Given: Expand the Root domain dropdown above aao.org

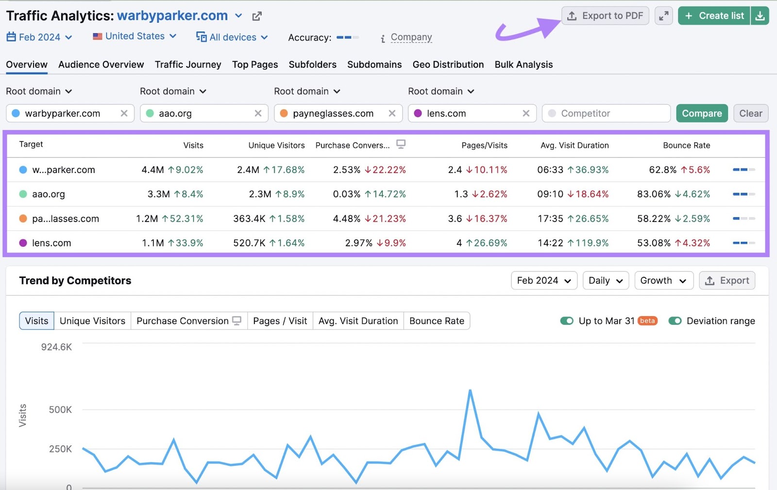Looking at the screenshot, I should pyautogui.click(x=173, y=91).
